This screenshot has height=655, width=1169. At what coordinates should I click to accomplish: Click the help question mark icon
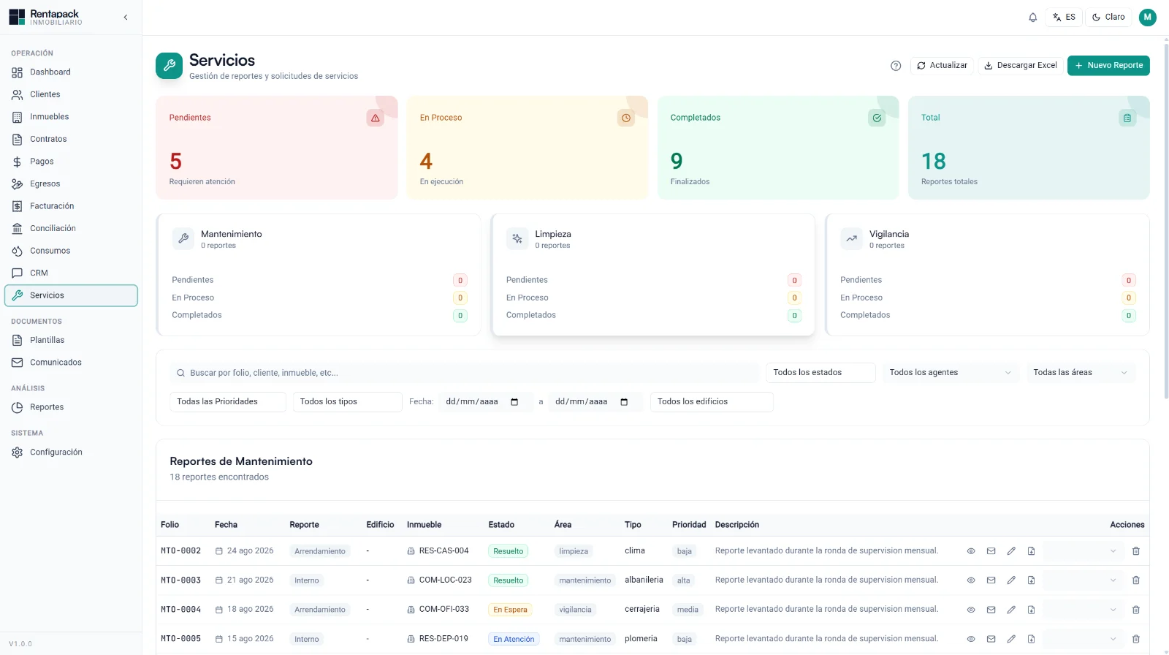[896, 66]
